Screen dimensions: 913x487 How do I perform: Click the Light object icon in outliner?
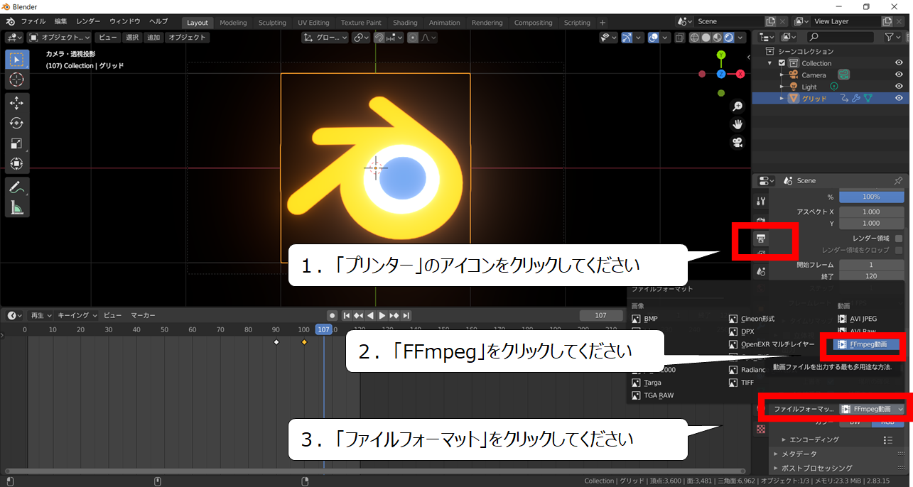pos(793,87)
